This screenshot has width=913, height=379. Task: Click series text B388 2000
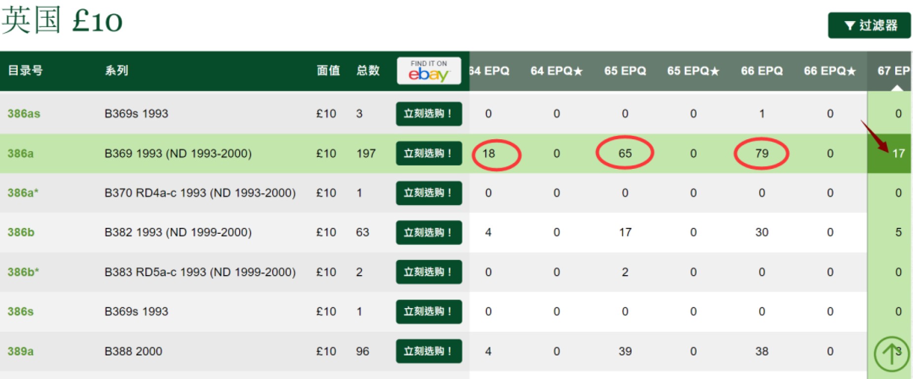(x=133, y=351)
